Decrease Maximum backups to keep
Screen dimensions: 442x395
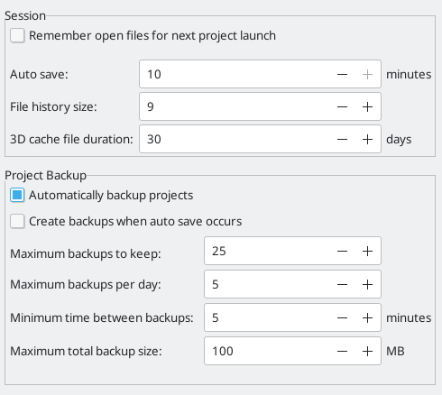[342, 251]
